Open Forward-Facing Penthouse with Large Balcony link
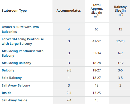Image resolution: width=130 pixels, height=104 pixels. tap(23, 41)
